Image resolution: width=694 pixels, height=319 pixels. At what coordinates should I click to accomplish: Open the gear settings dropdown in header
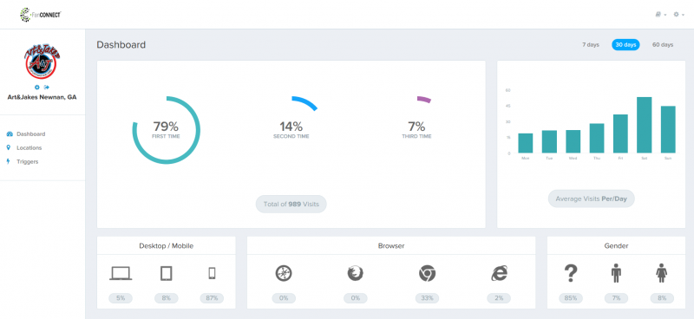679,15
